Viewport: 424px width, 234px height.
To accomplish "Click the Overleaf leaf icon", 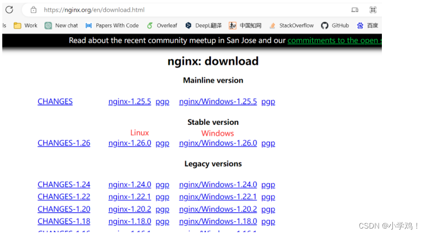I will 150,26.
